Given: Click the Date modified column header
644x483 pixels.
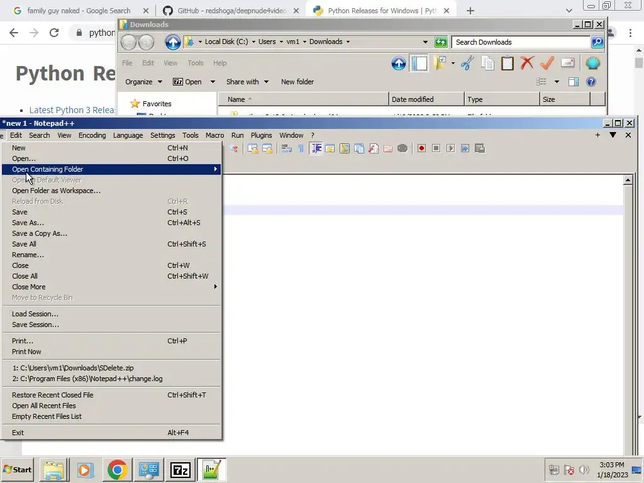Looking at the screenshot, I should [426, 99].
